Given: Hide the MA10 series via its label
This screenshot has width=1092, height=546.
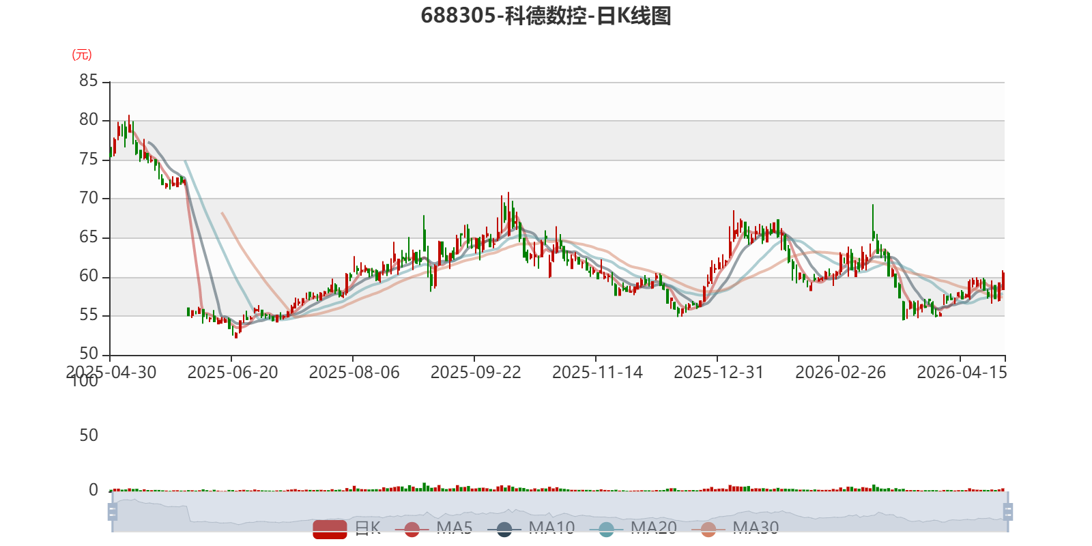Looking at the screenshot, I should pyautogui.click(x=551, y=528).
